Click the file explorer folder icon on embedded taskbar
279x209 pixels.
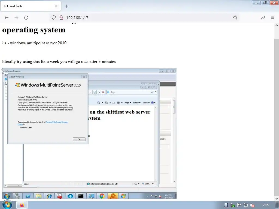pyautogui.click(x=39, y=196)
